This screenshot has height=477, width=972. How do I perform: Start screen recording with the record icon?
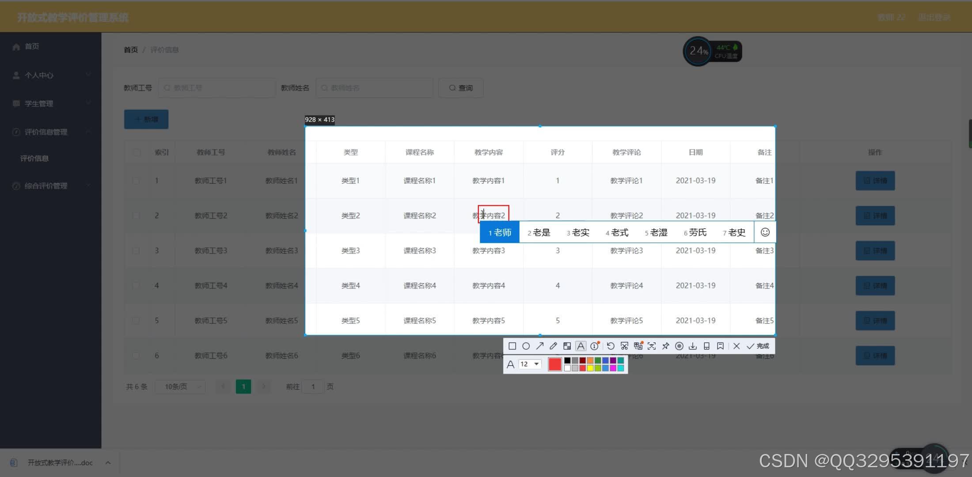[x=679, y=346]
